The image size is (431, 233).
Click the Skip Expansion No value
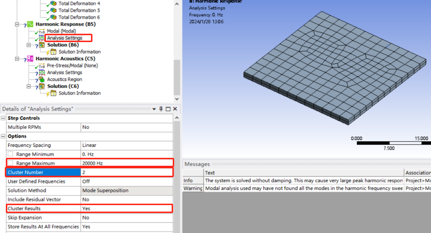click(x=127, y=217)
